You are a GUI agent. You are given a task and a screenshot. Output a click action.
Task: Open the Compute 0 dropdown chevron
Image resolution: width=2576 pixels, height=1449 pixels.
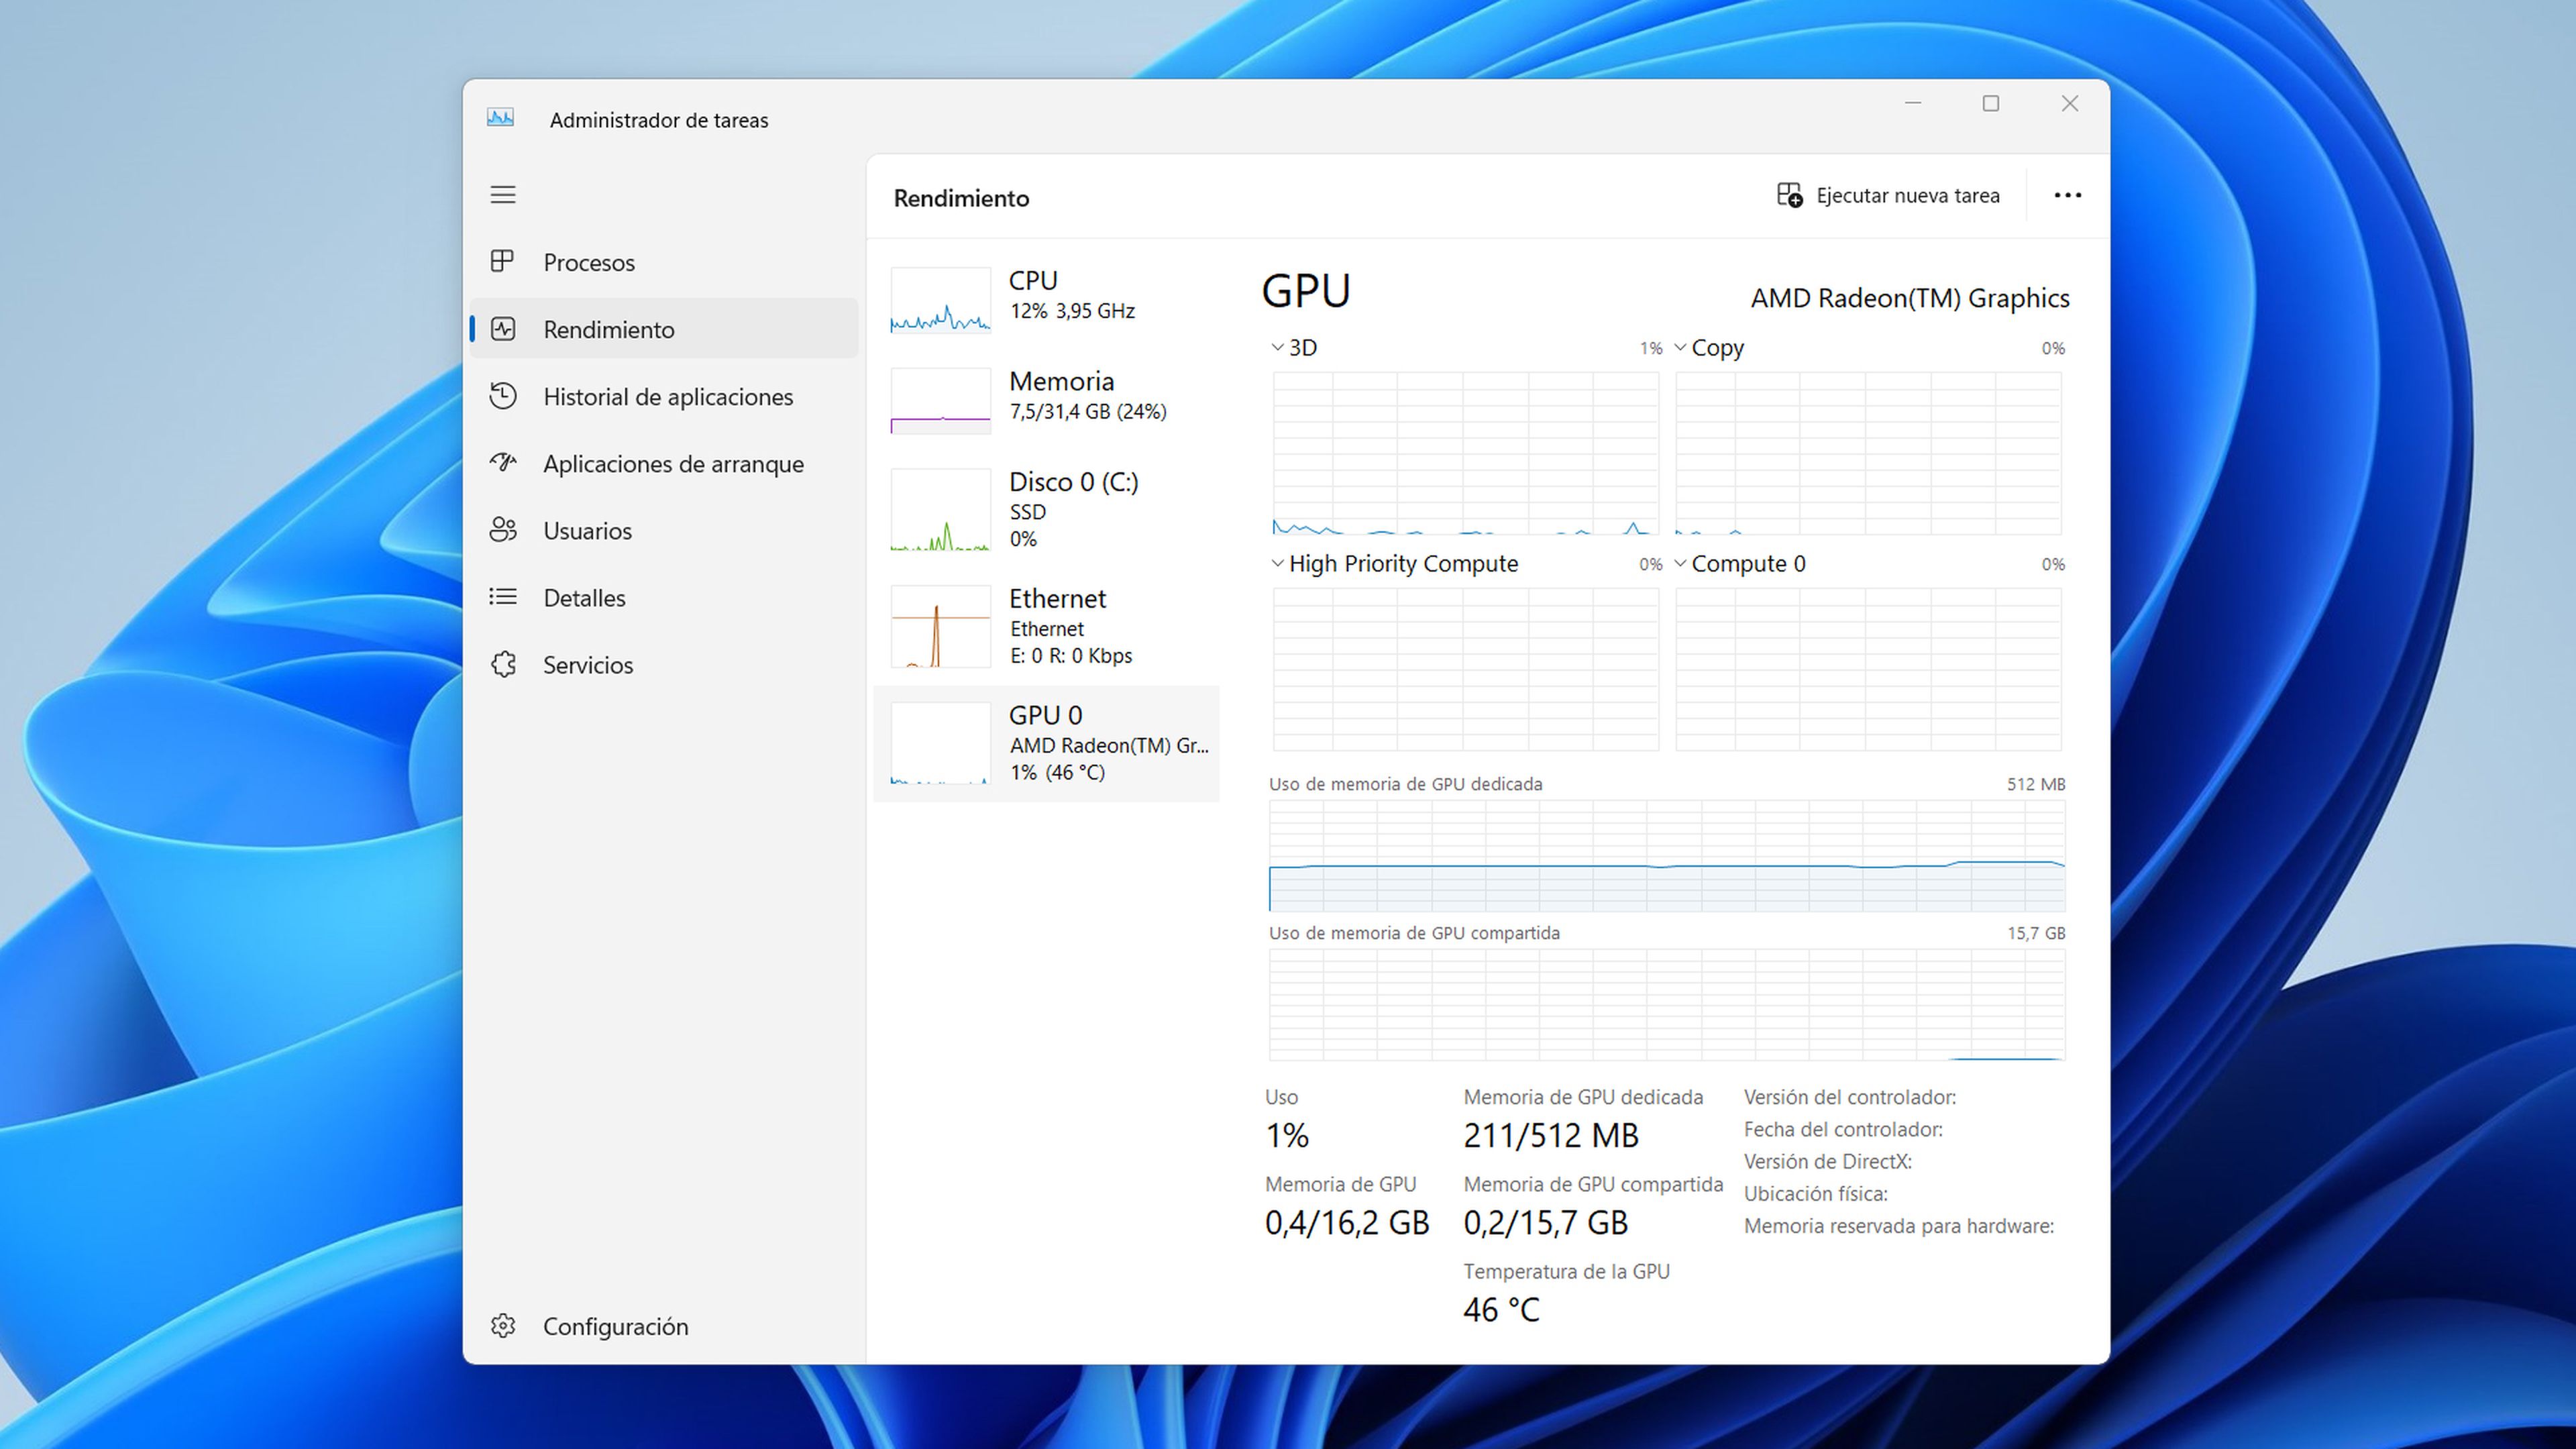point(1680,563)
